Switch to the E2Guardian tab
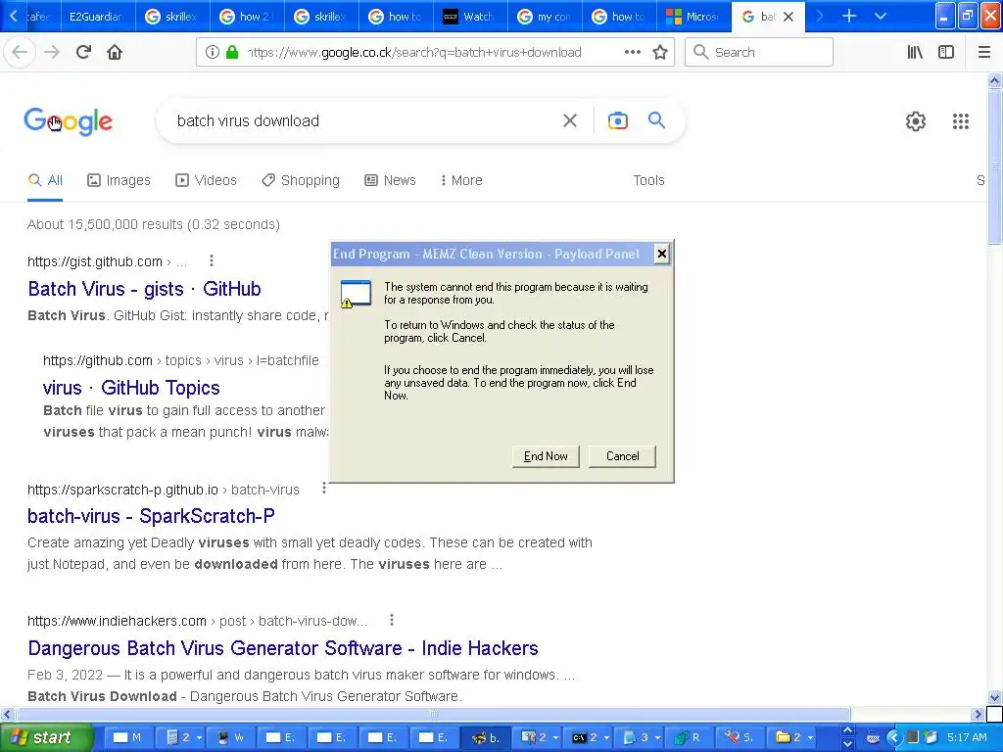The width and height of the screenshot is (1003, 752). click(x=97, y=18)
